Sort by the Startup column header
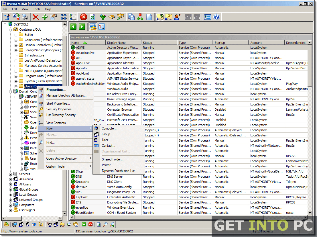 (231, 43)
